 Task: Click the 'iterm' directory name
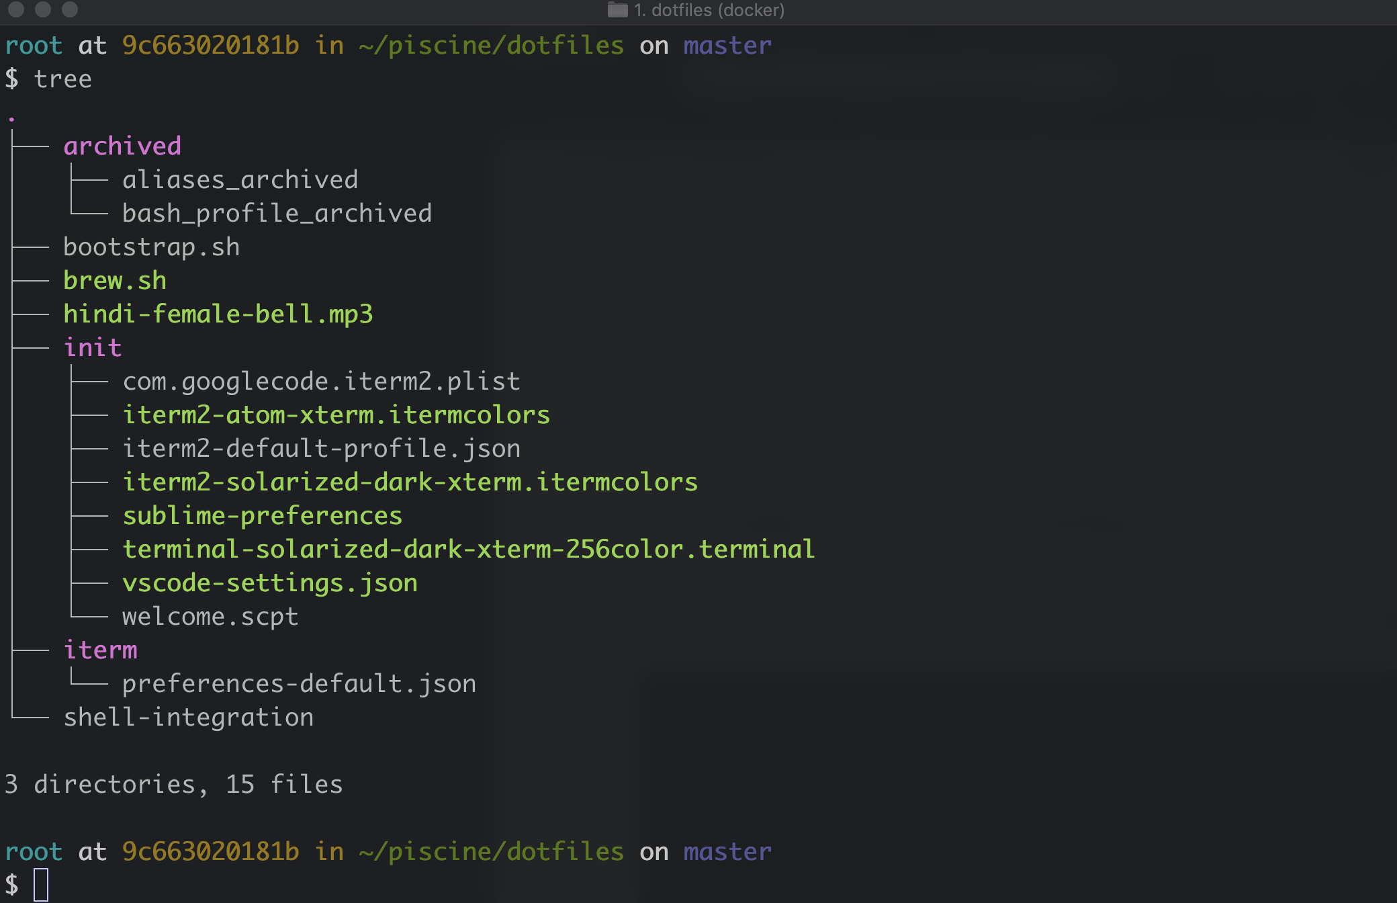(100, 650)
